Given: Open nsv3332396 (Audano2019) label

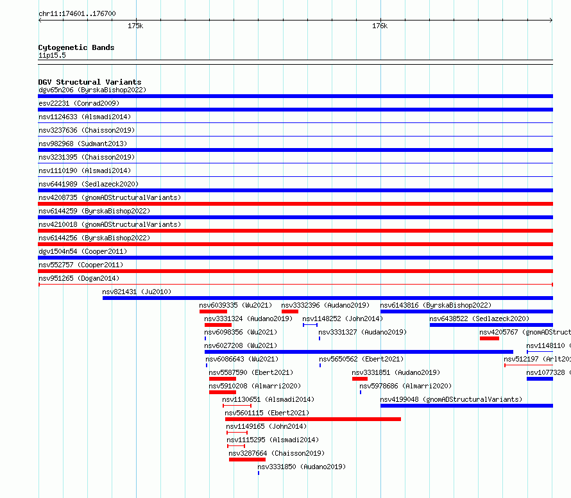Looking at the screenshot, I should (x=325, y=305).
